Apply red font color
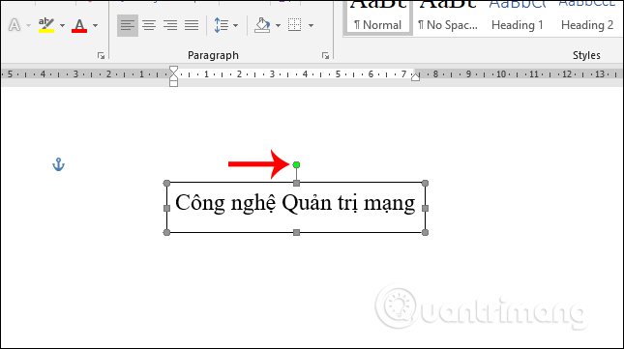The width and height of the screenshot is (624, 349). (x=79, y=25)
